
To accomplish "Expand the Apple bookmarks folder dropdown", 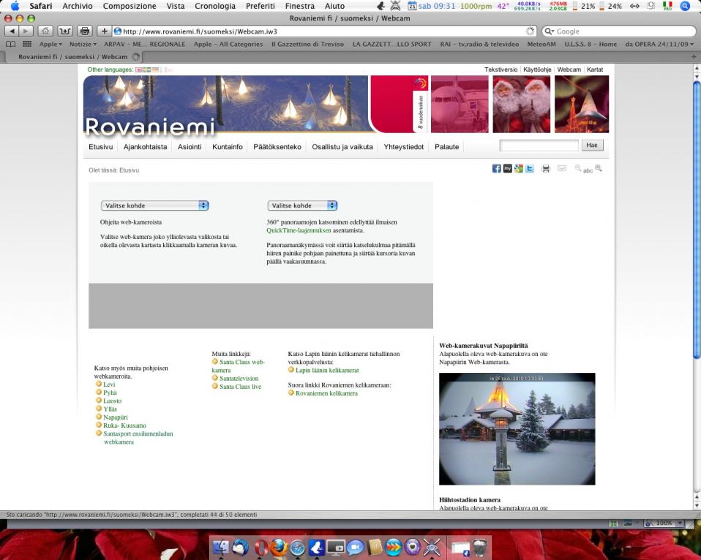I will (x=50, y=44).
